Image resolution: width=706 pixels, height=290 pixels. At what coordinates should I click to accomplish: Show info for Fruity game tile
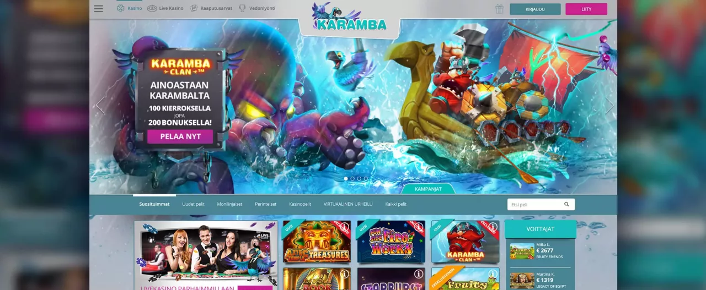tap(493, 273)
